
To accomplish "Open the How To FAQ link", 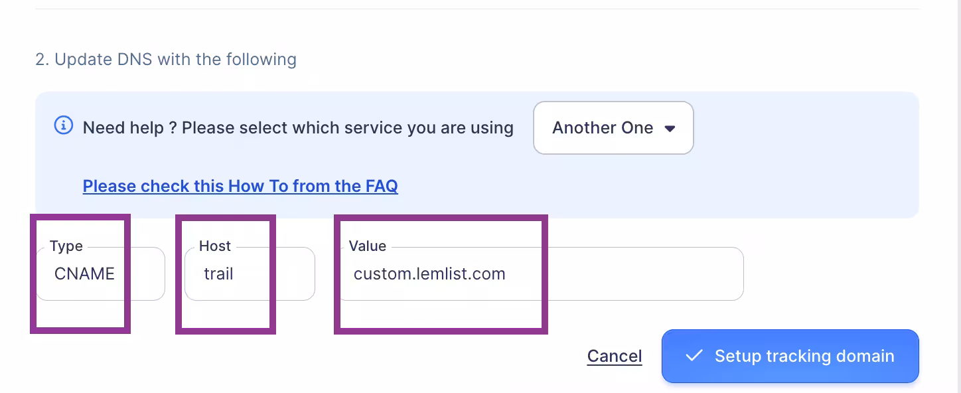I will click(x=240, y=186).
